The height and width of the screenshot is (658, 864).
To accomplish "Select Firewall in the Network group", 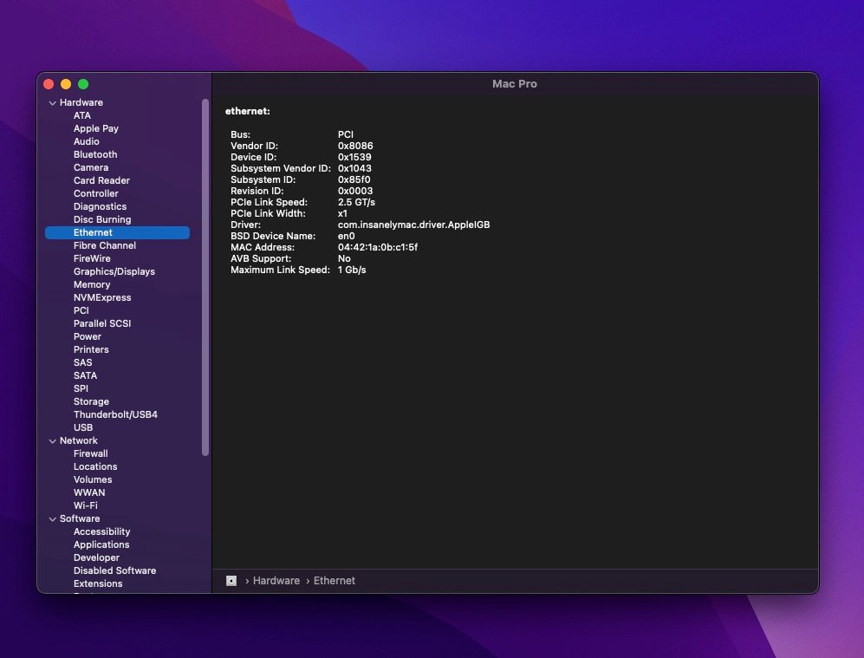I will (x=90, y=453).
